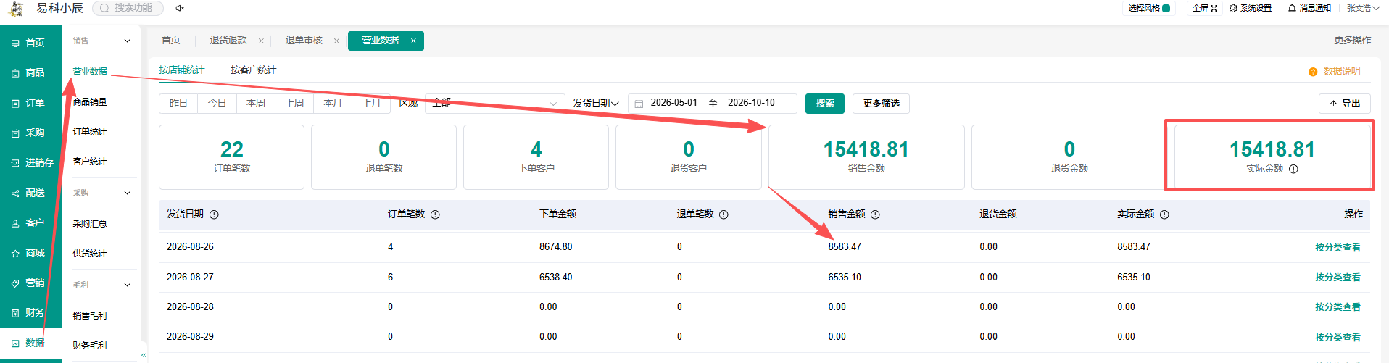The width and height of the screenshot is (1389, 363).
Task: Click info icon beside 实际金额 column header
Action: pyautogui.click(x=1164, y=214)
